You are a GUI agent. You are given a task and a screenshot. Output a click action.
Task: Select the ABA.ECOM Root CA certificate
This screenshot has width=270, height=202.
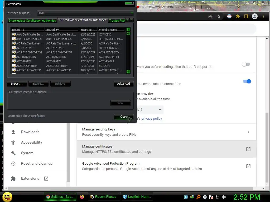click(x=68, y=39)
